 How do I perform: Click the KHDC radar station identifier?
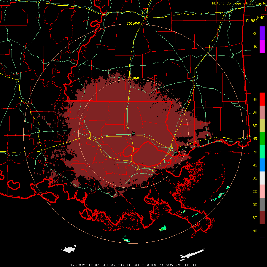click(152, 265)
